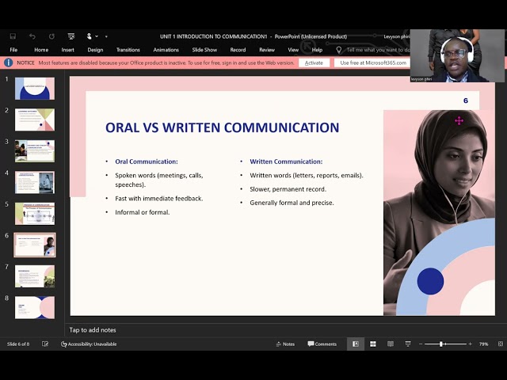507x380 pixels.
Task: Click the zoom slider handle
Action: (440, 344)
